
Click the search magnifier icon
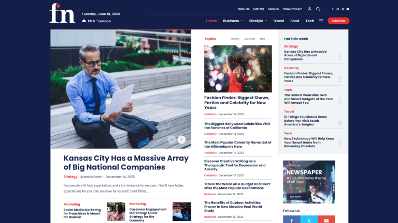pyautogui.click(x=318, y=9)
